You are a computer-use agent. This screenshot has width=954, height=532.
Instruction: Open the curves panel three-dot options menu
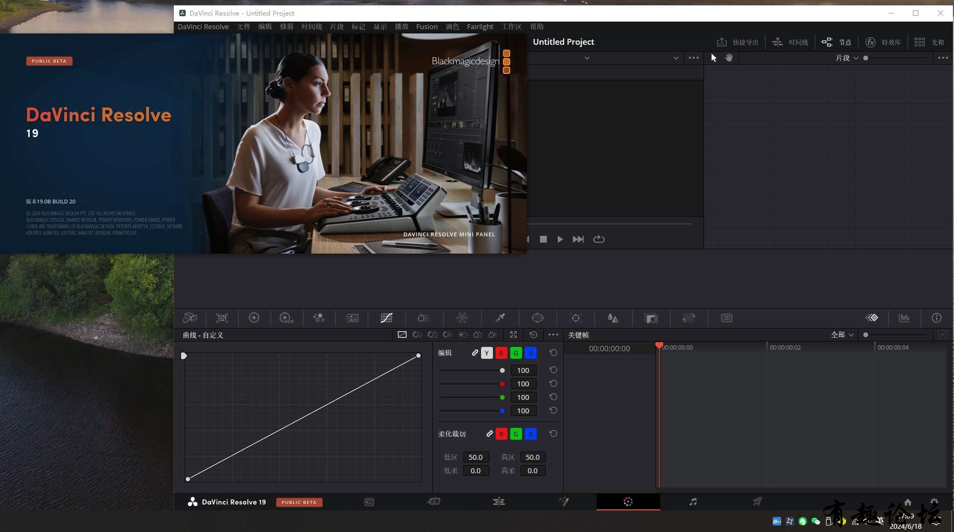[x=553, y=335]
